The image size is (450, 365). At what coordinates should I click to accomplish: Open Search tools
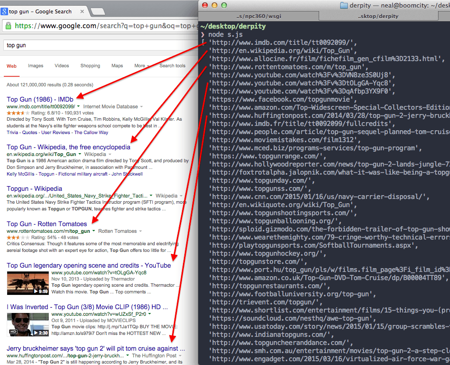(x=172, y=66)
